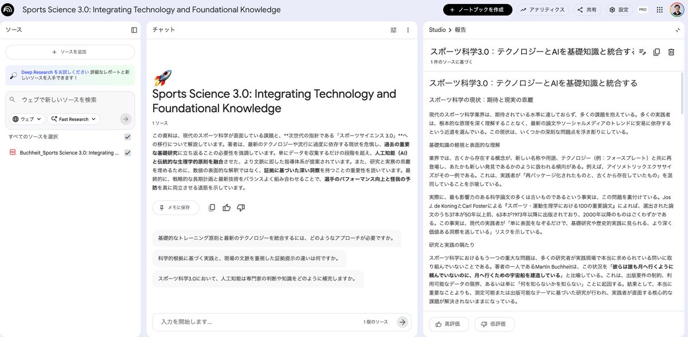Viewport: 688px width, 337px height.
Task: Submit the source search arrow
Action: (x=126, y=119)
